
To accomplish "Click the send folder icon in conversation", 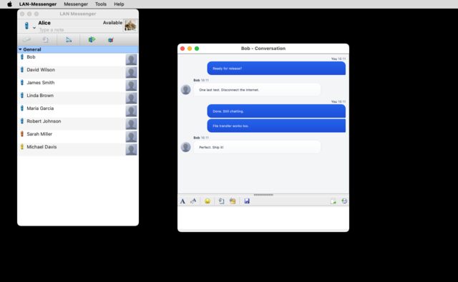I will pos(233,201).
